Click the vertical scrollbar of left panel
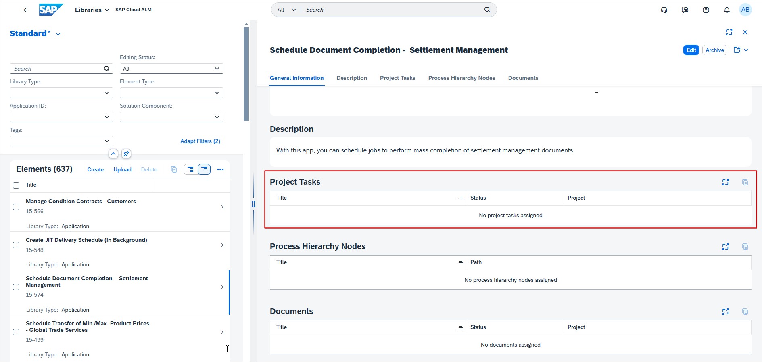762x362 pixels. [x=246, y=73]
